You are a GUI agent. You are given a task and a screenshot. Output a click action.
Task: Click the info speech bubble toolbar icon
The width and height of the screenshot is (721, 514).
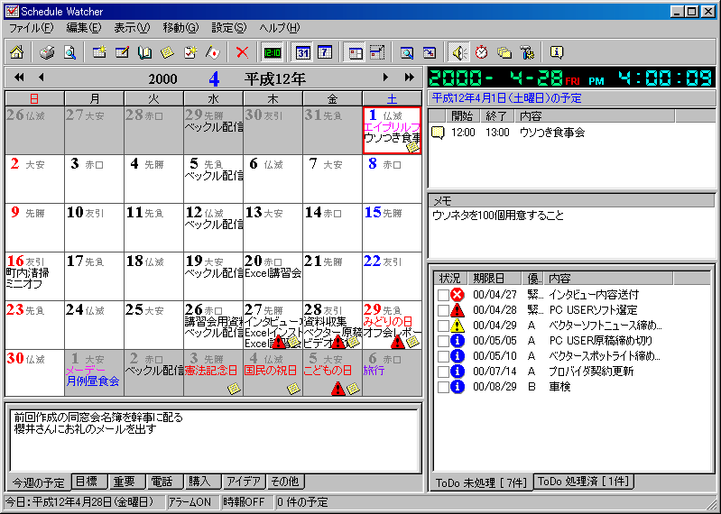coord(557,52)
